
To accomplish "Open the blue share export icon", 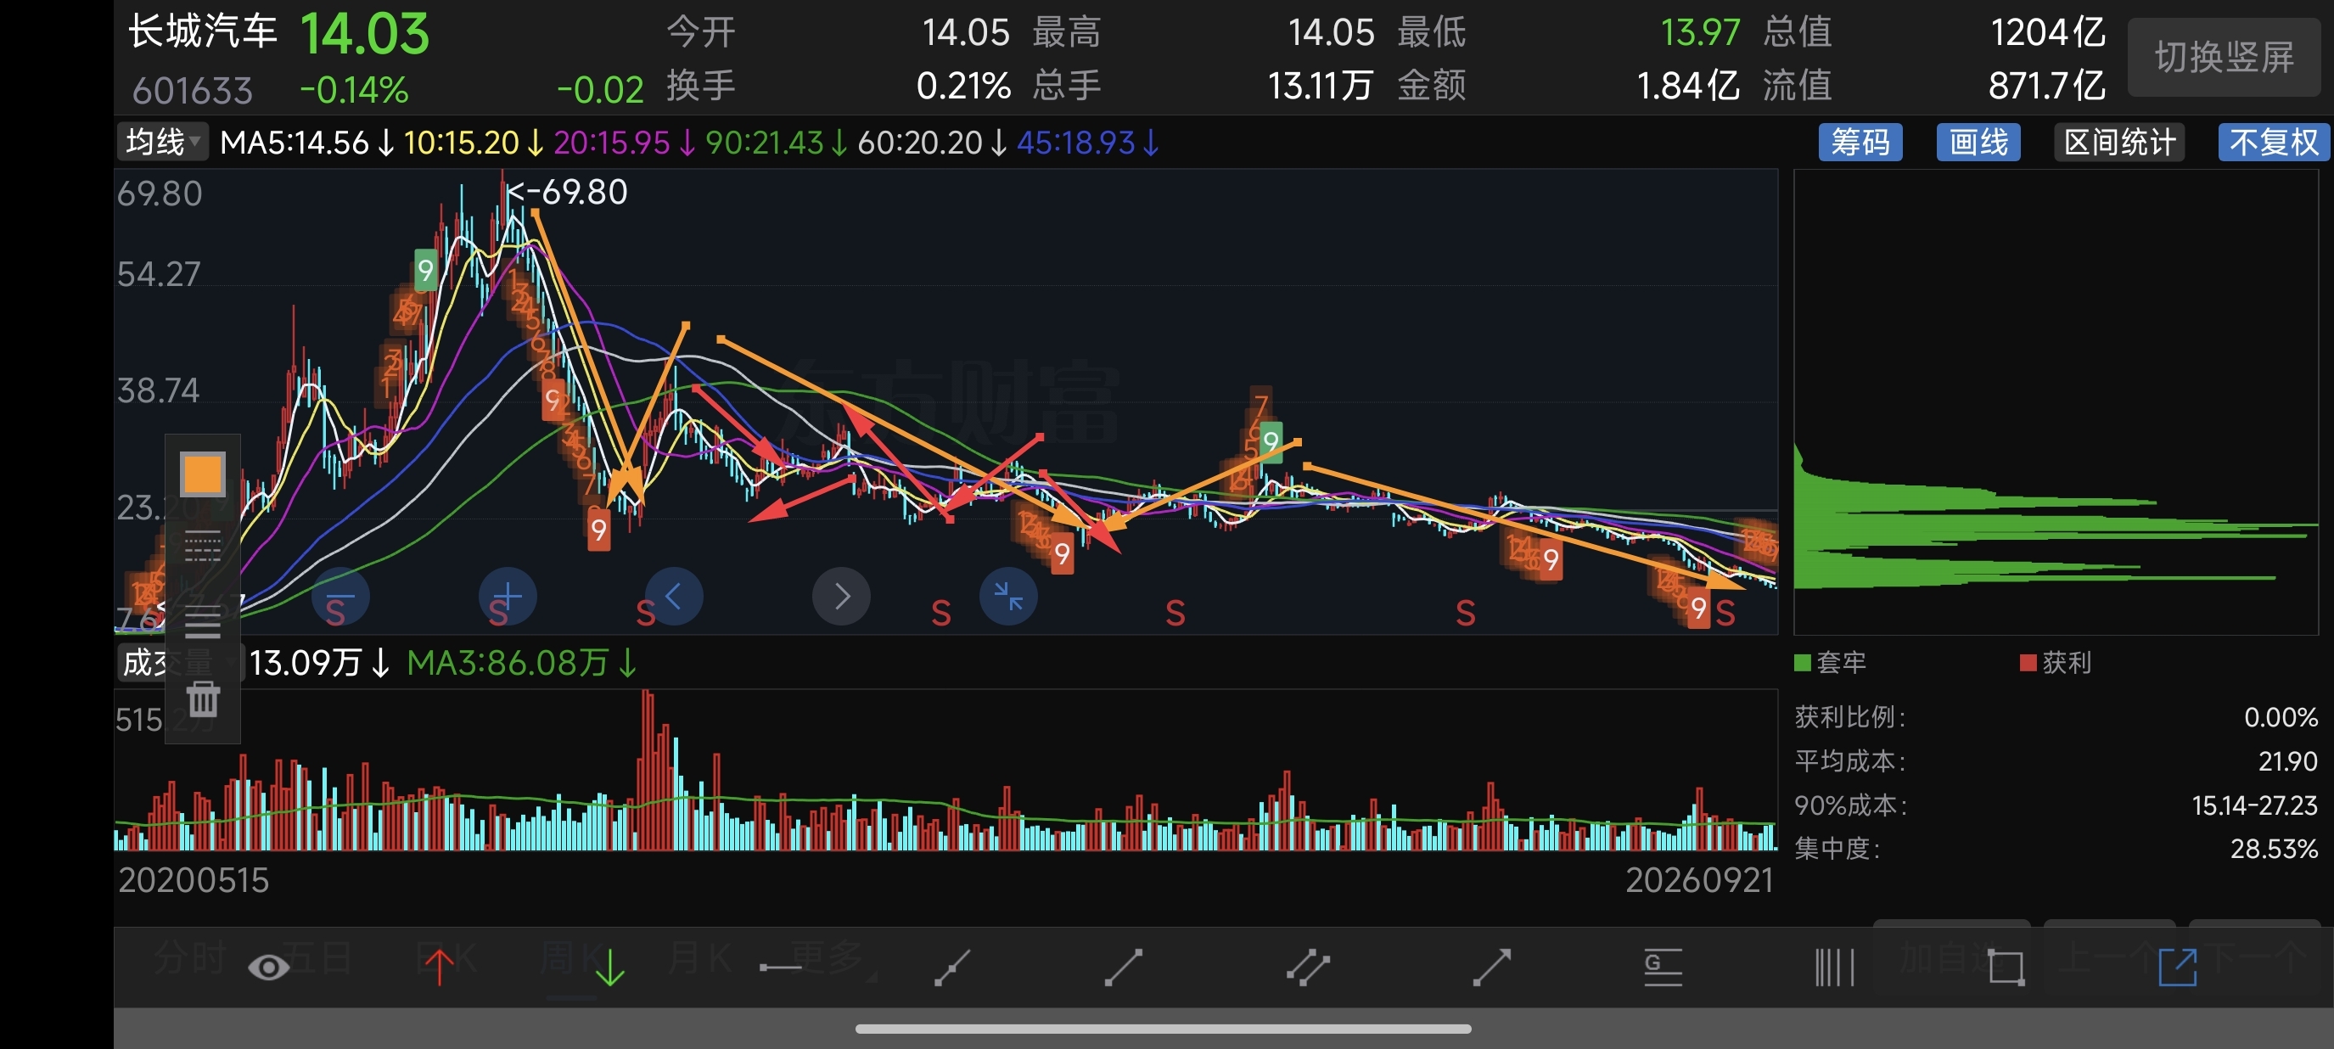I will point(2177,968).
